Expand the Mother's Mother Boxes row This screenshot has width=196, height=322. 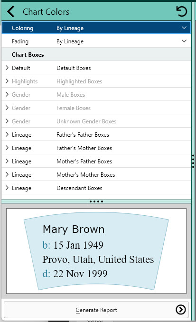(7, 174)
